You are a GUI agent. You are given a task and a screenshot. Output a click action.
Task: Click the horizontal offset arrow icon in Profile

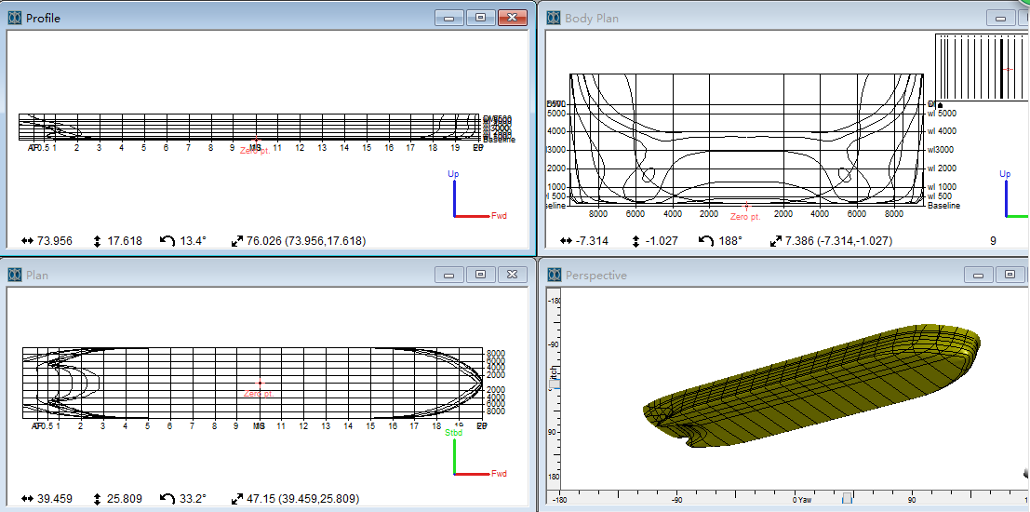point(26,241)
